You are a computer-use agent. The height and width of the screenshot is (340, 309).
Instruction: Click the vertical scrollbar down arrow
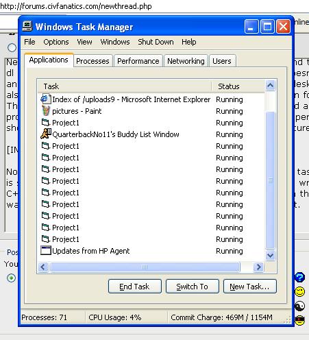click(270, 255)
